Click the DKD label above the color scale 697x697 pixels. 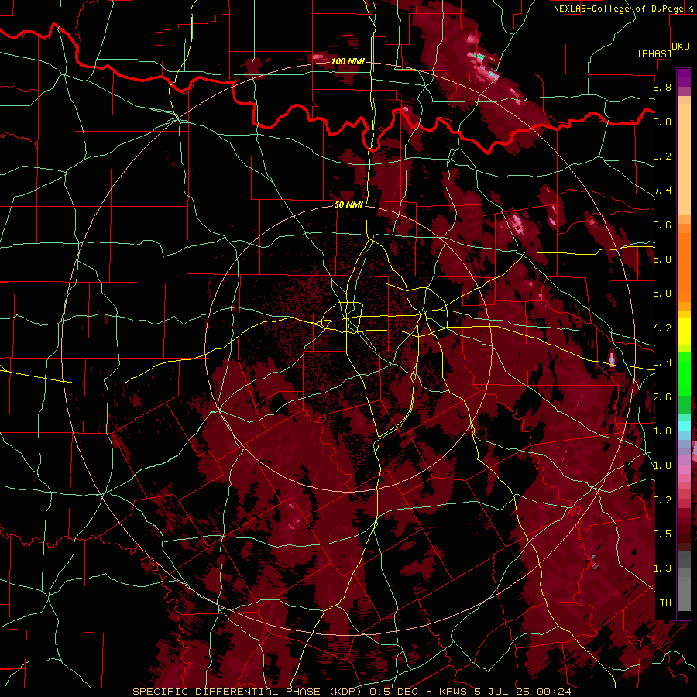point(681,46)
